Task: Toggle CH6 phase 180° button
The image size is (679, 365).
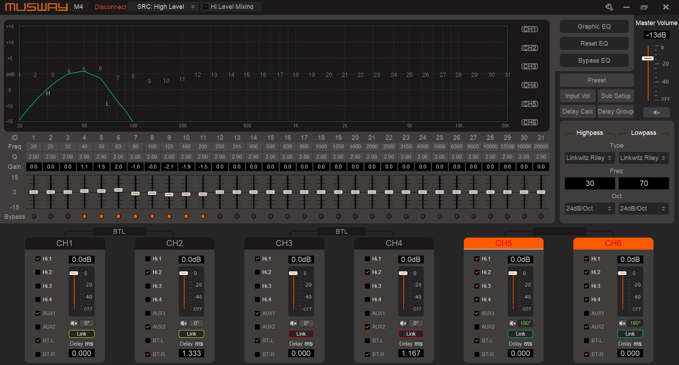Action: click(x=636, y=323)
